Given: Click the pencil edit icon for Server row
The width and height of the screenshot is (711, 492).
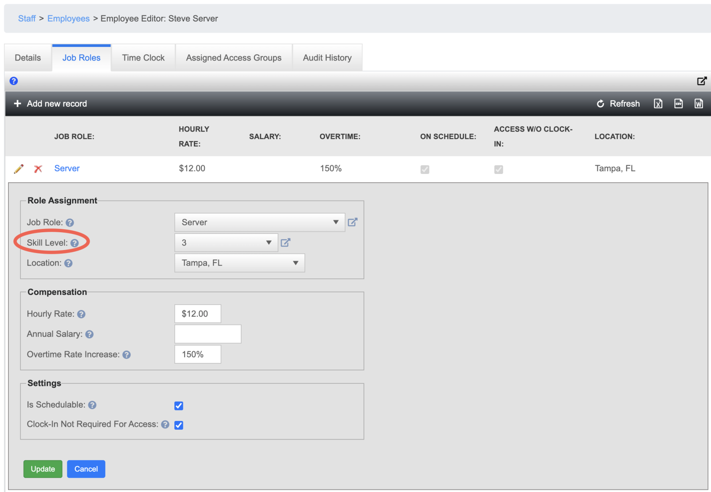Looking at the screenshot, I should (x=19, y=169).
